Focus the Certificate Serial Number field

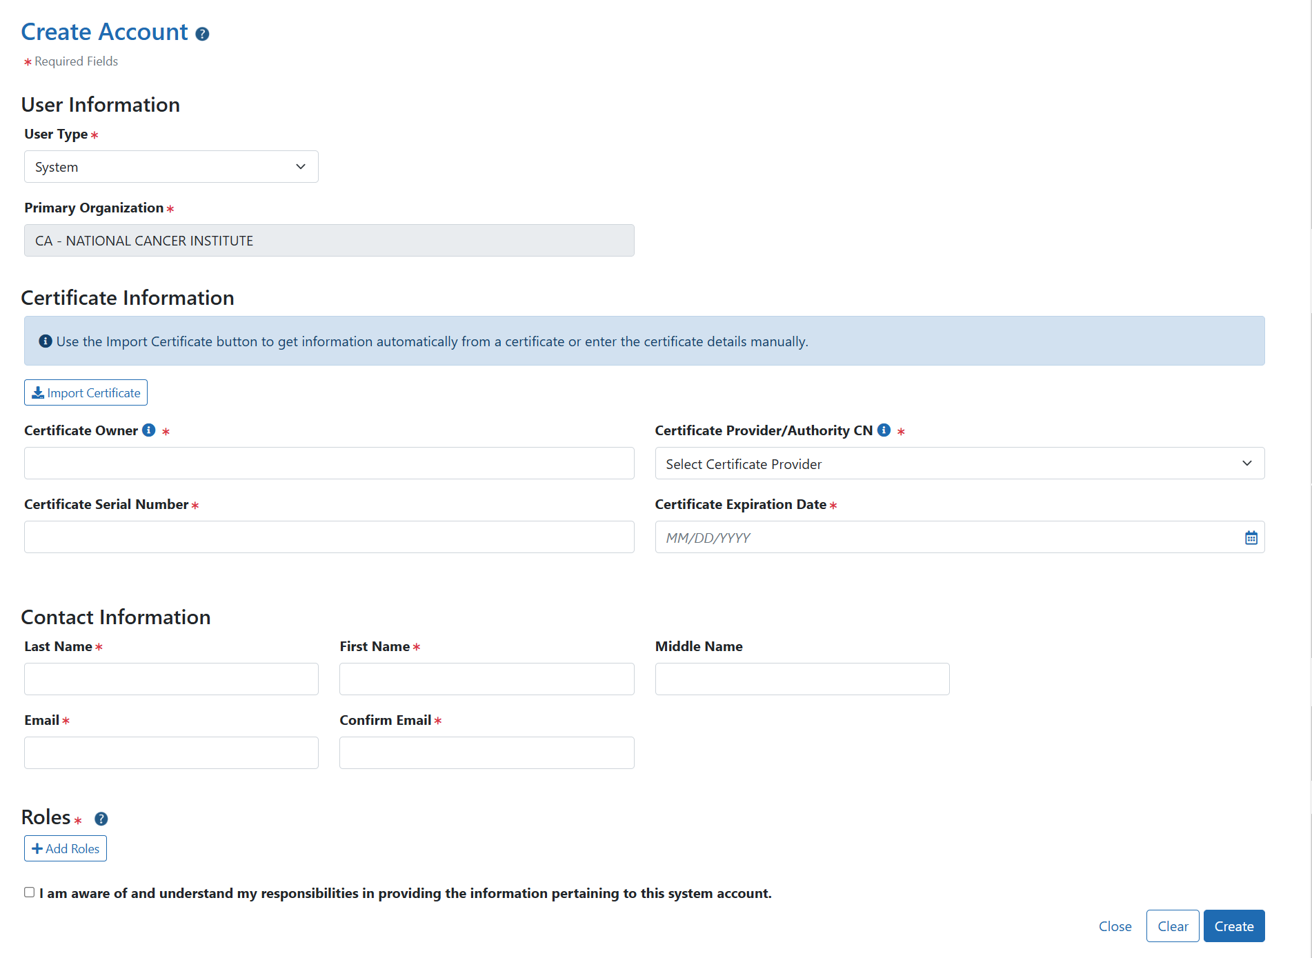tap(329, 537)
